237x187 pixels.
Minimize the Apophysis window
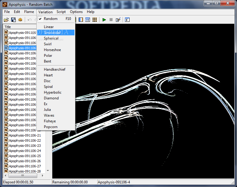click(208, 3)
